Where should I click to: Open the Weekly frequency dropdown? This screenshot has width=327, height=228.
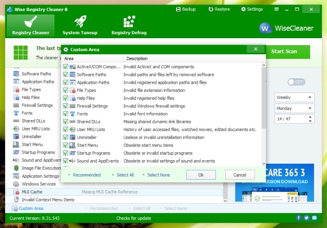pyautogui.click(x=294, y=97)
